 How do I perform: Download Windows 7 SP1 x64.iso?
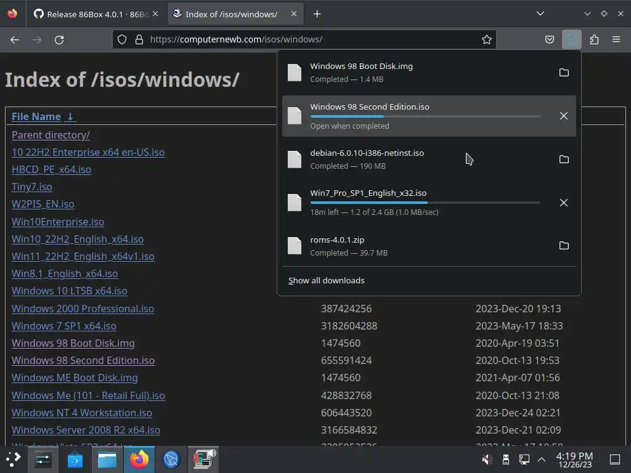64,326
